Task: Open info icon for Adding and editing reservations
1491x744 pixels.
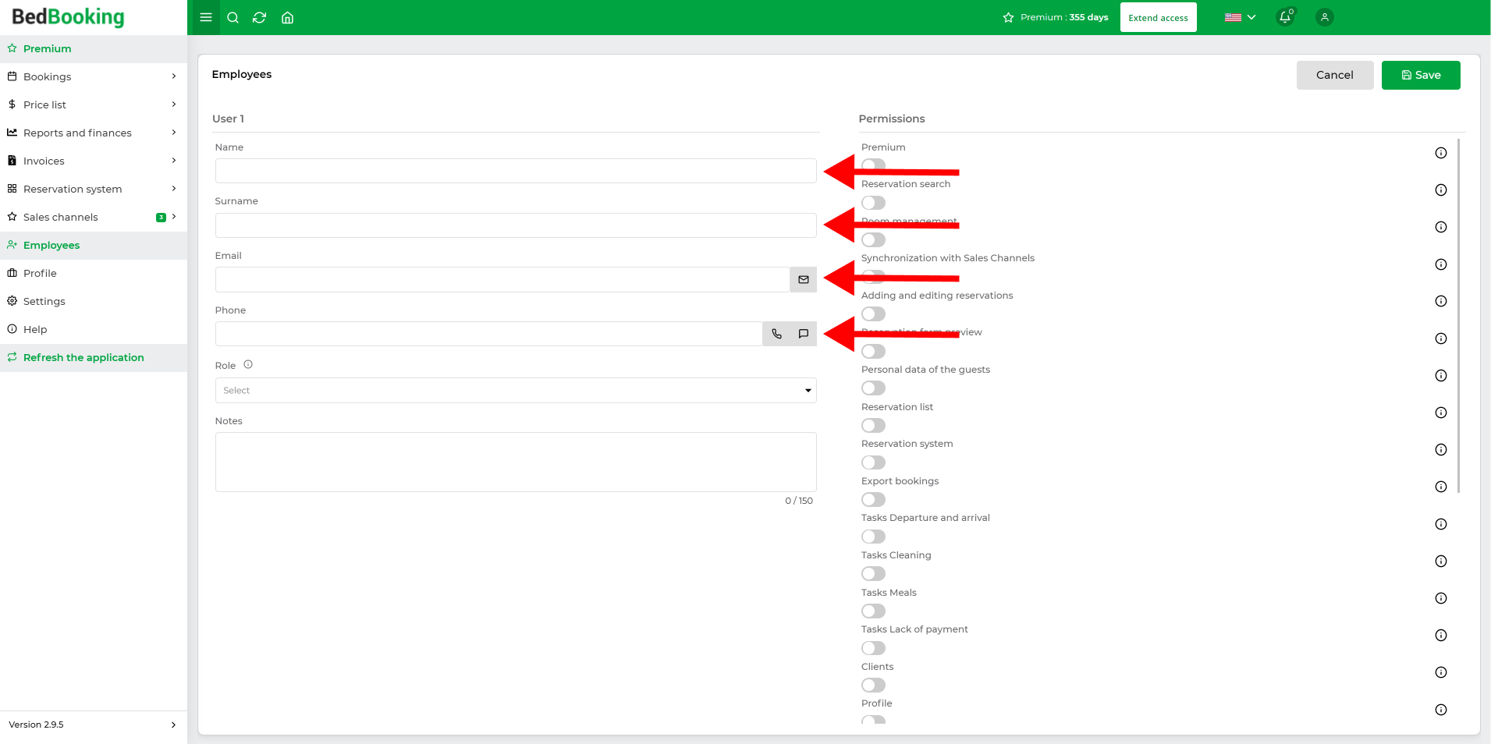Action: pos(1441,301)
